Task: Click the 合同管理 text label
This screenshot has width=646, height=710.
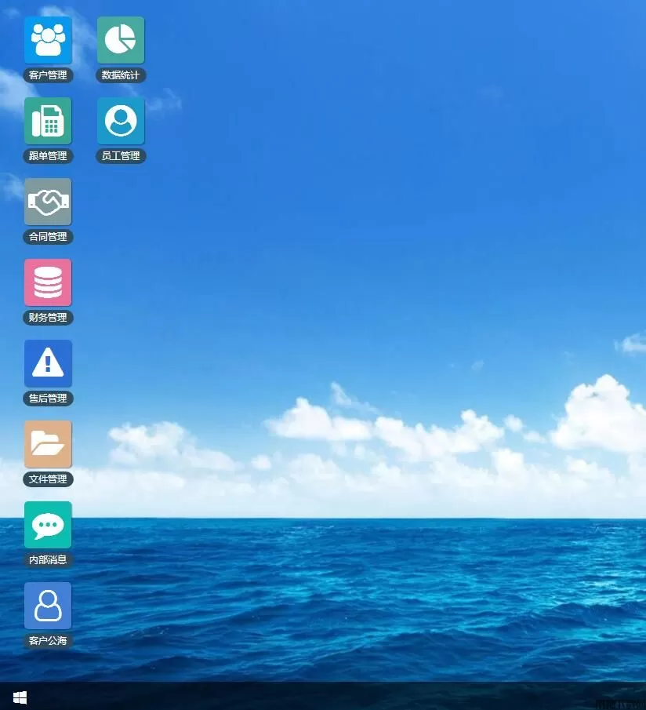Action: (x=48, y=237)
